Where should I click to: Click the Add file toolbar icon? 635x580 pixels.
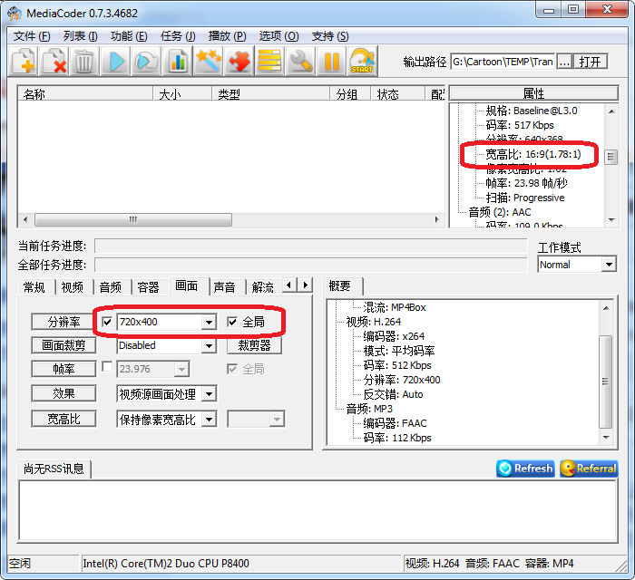tap(24, 61)
